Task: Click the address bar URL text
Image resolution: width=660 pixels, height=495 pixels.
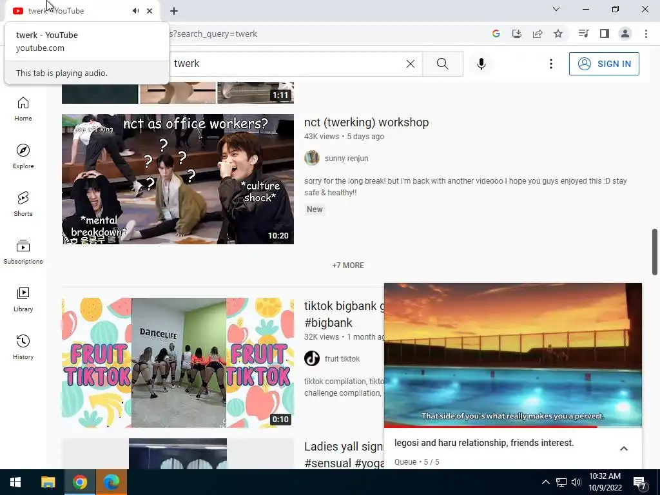Action: coord(213,34)
